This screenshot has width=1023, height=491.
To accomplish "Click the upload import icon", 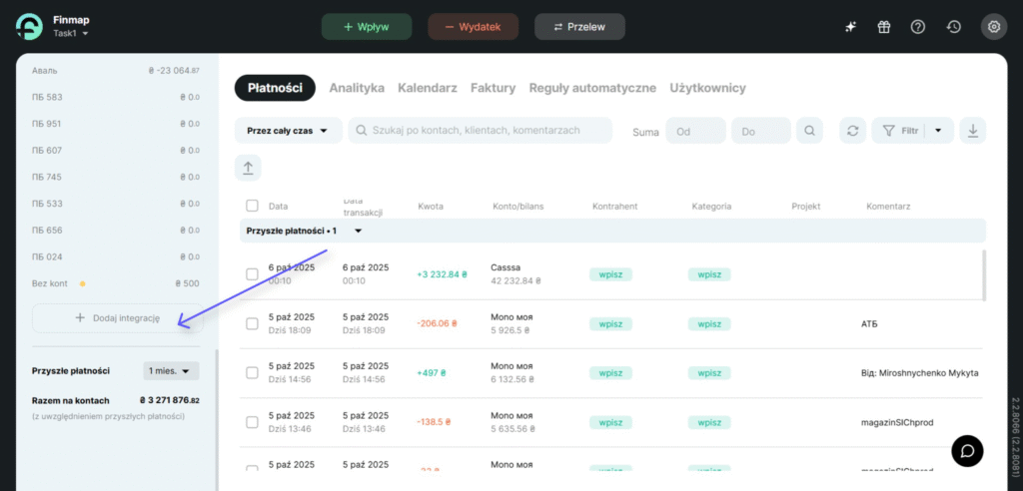I will (x=248, y=168).
